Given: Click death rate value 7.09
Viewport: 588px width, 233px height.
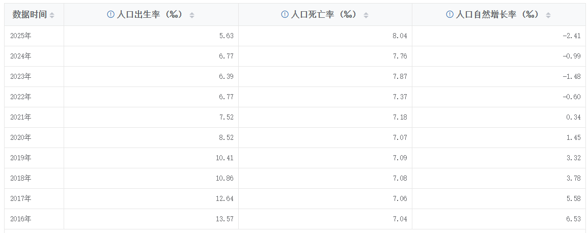Looking at the screenshot, I should [400, 158].
